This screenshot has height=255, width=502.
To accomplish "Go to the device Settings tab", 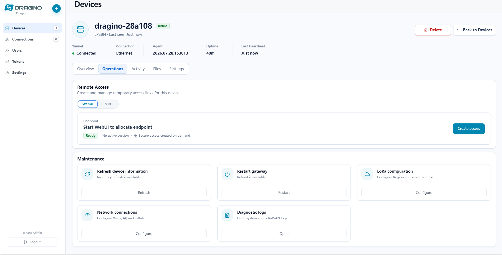I will 176,69.
